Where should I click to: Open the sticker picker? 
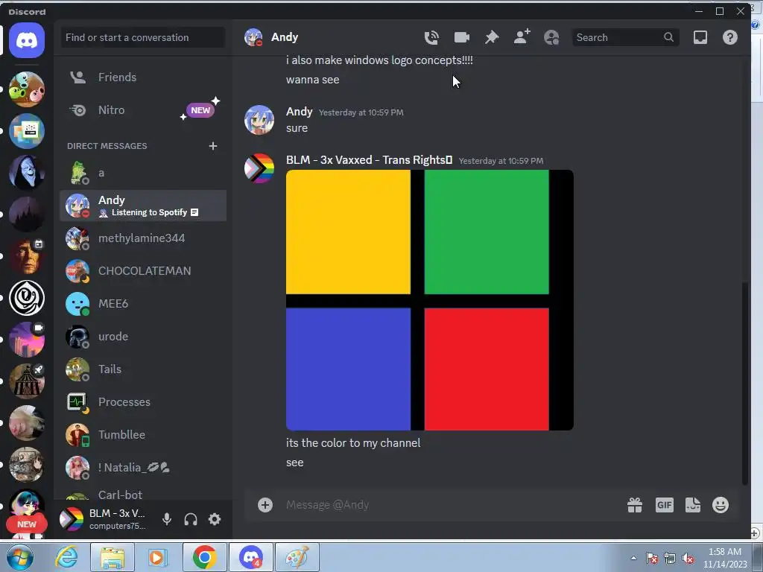coord(693,506)
